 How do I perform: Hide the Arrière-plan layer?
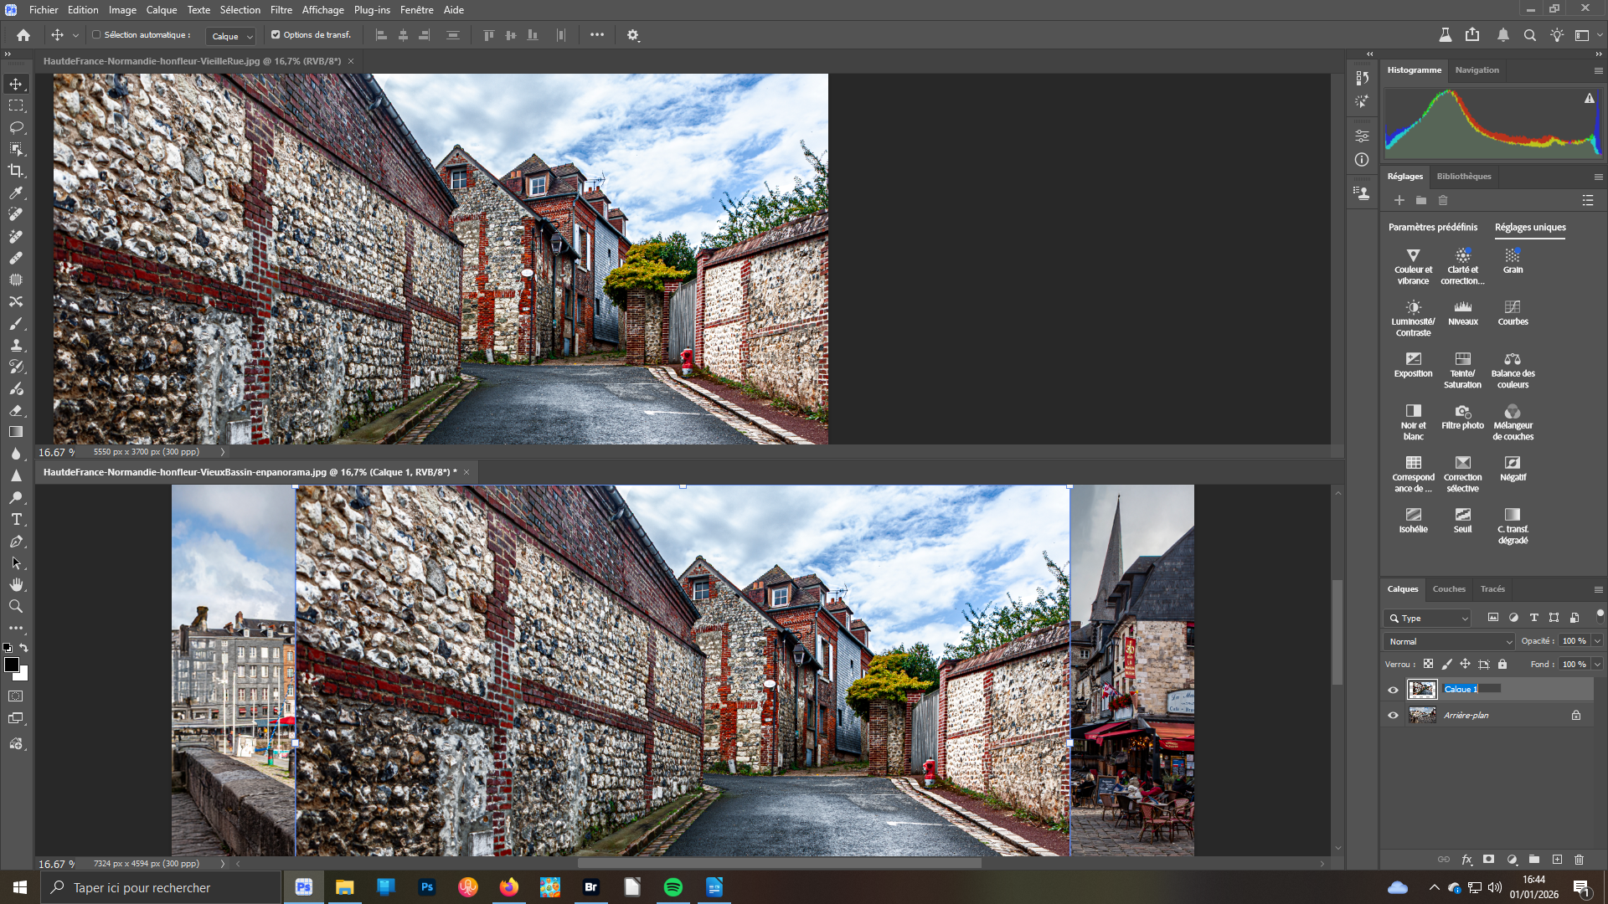point(1393,716)
